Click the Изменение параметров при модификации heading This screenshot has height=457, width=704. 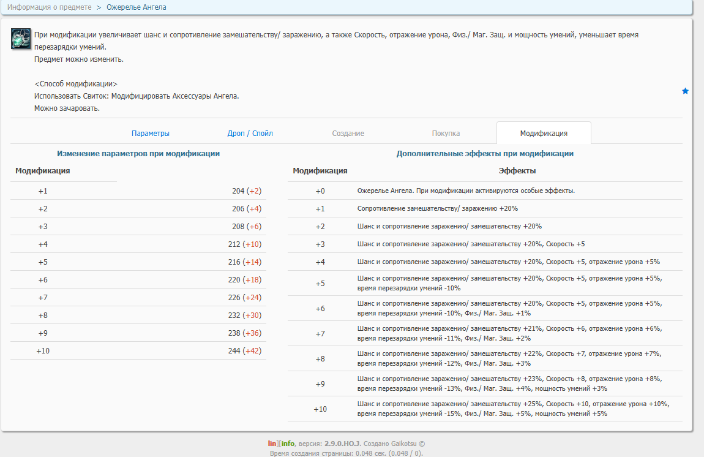tap(138, 154)
